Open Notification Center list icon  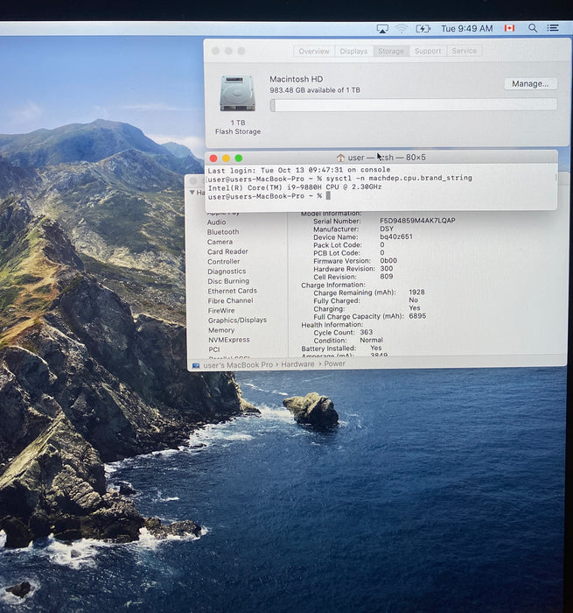[x=552, y=28]
